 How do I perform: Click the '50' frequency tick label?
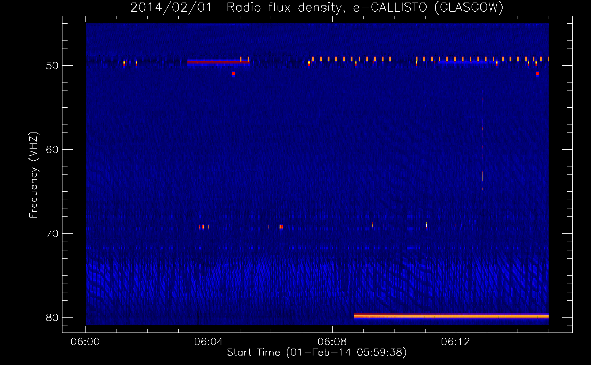tap(52, 66)
